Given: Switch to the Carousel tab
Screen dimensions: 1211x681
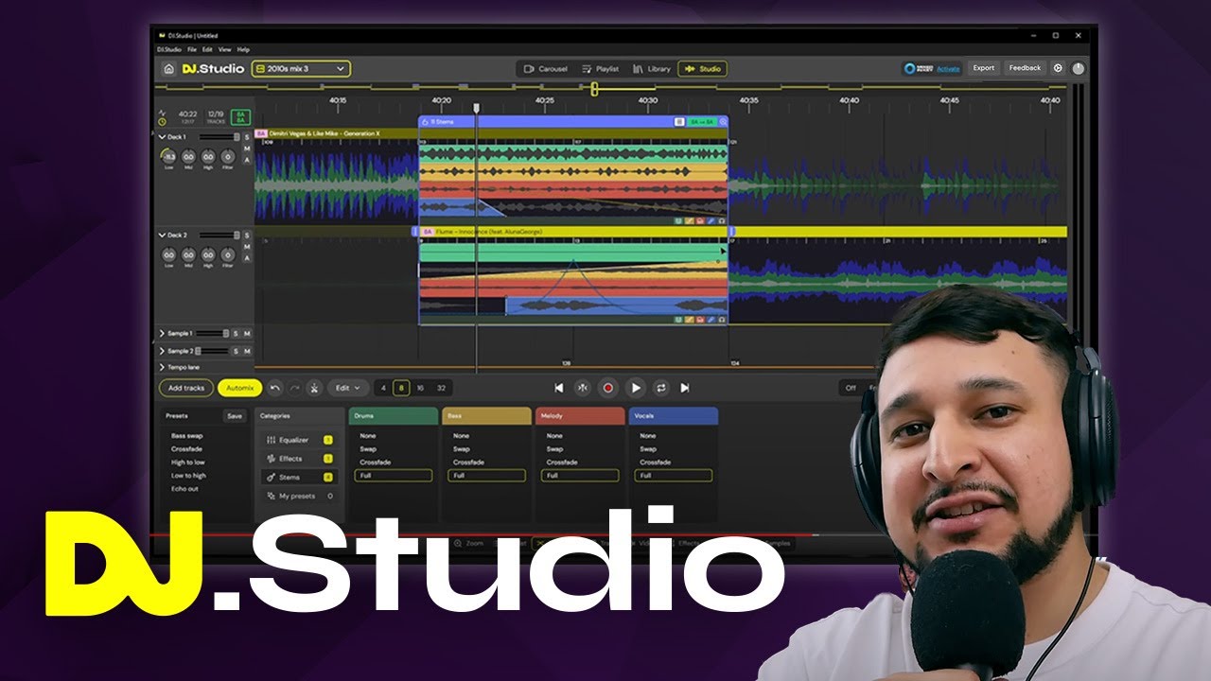Looking at the screenshot, I should click(x=545, y=69).
